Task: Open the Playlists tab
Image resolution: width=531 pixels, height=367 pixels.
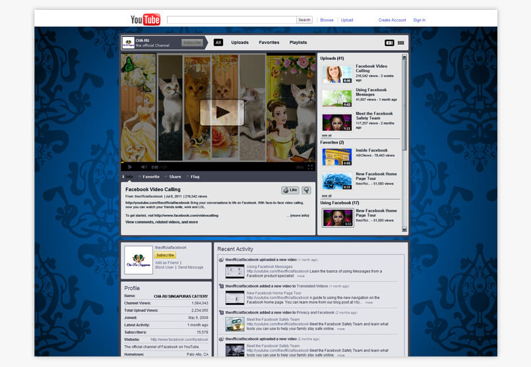Action: 298,43
